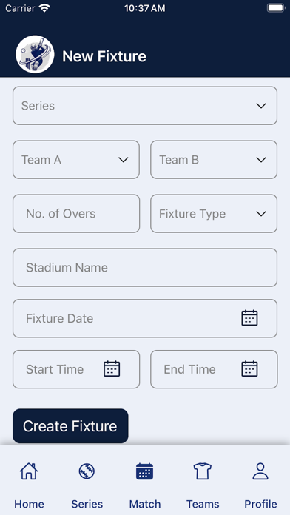Viewport: 290px width, 515px height.
Task: Switch to the Home tab label
Action: (x=29, y=504)
